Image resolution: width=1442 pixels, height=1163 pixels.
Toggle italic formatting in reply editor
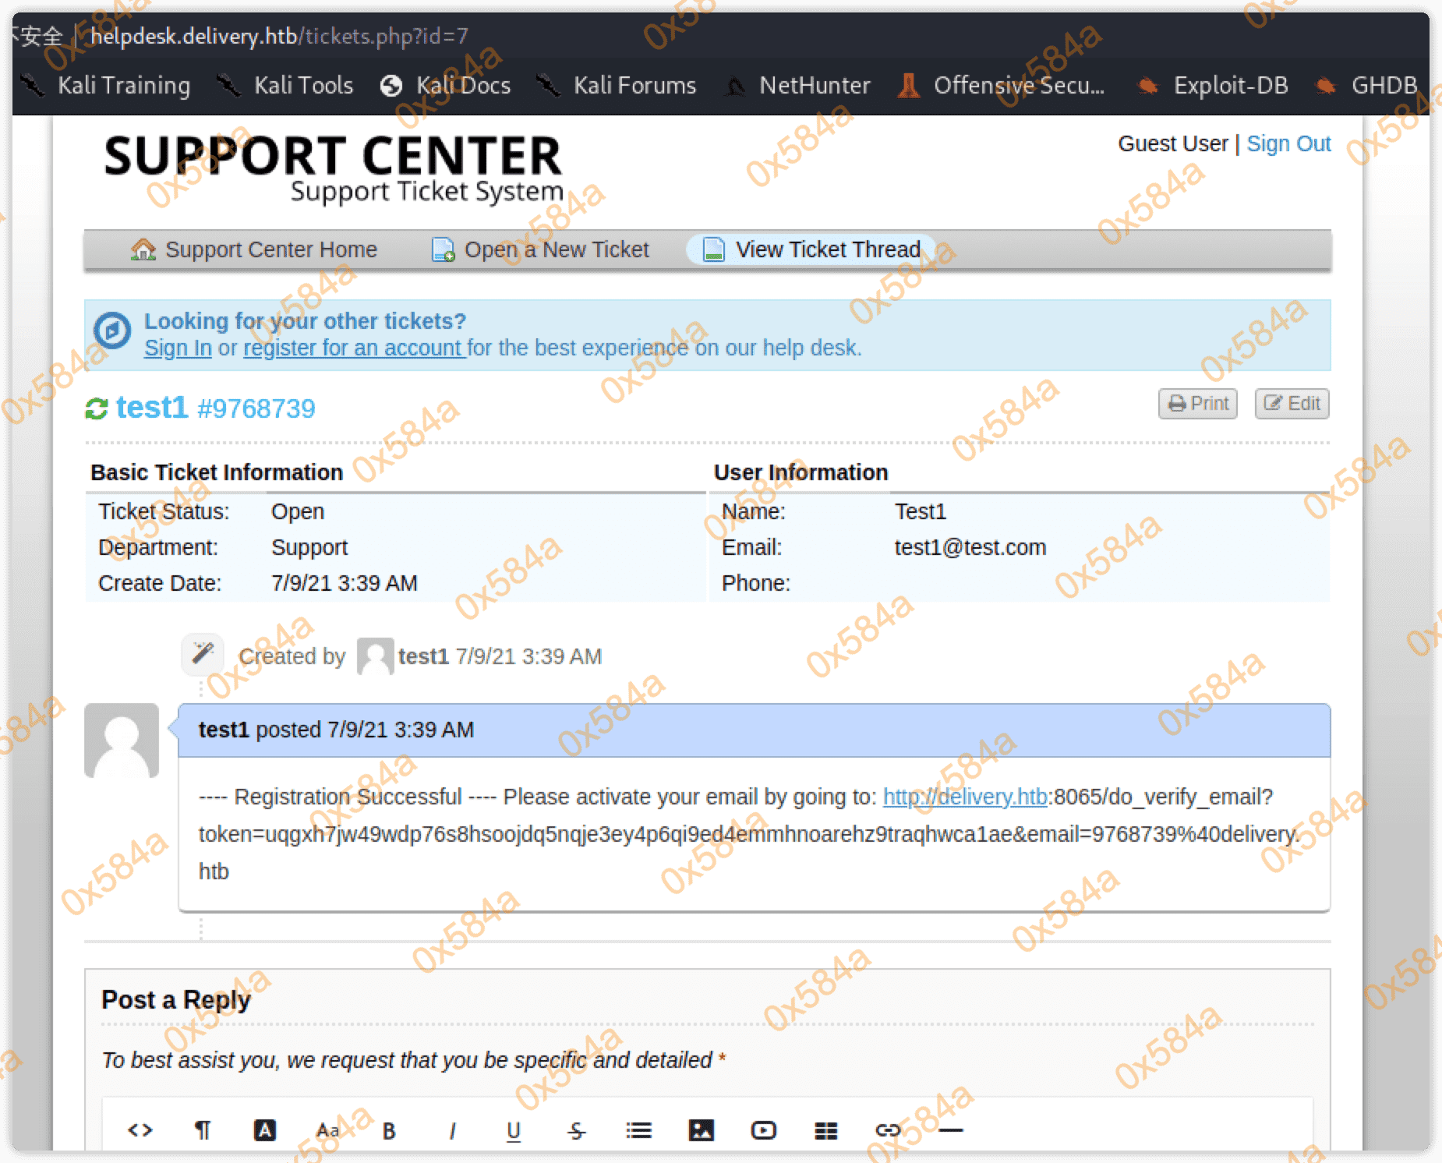click(452, 1130)
